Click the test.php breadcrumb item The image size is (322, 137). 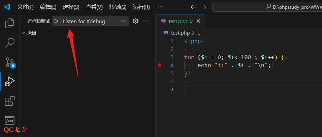(x=180, y=33)
